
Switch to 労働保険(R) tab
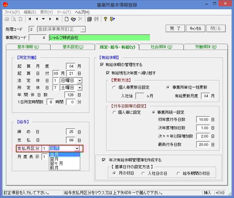click(206, 47)
